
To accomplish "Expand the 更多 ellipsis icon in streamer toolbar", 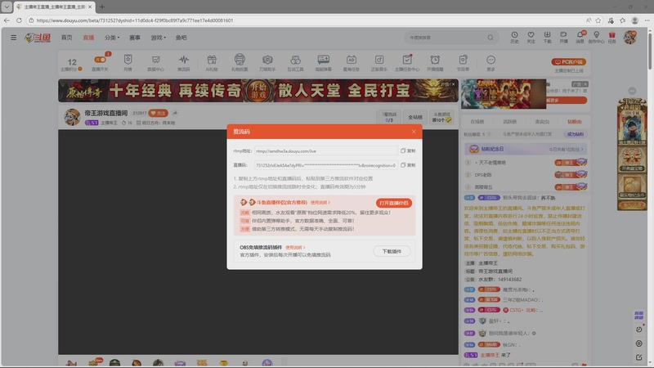I will point(491,62).
